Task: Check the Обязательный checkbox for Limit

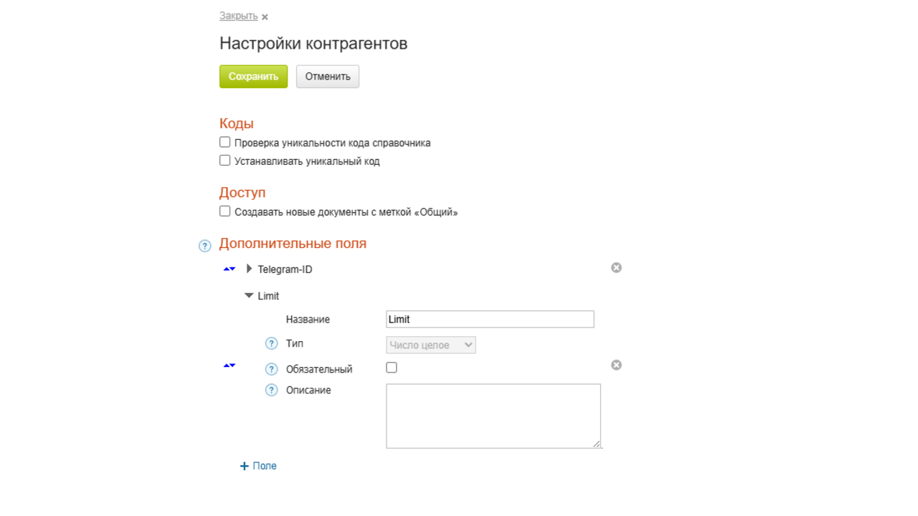Action: click(x=392, y=368)
